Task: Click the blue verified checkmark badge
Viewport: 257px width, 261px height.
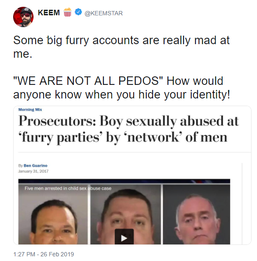Action: 78,12
